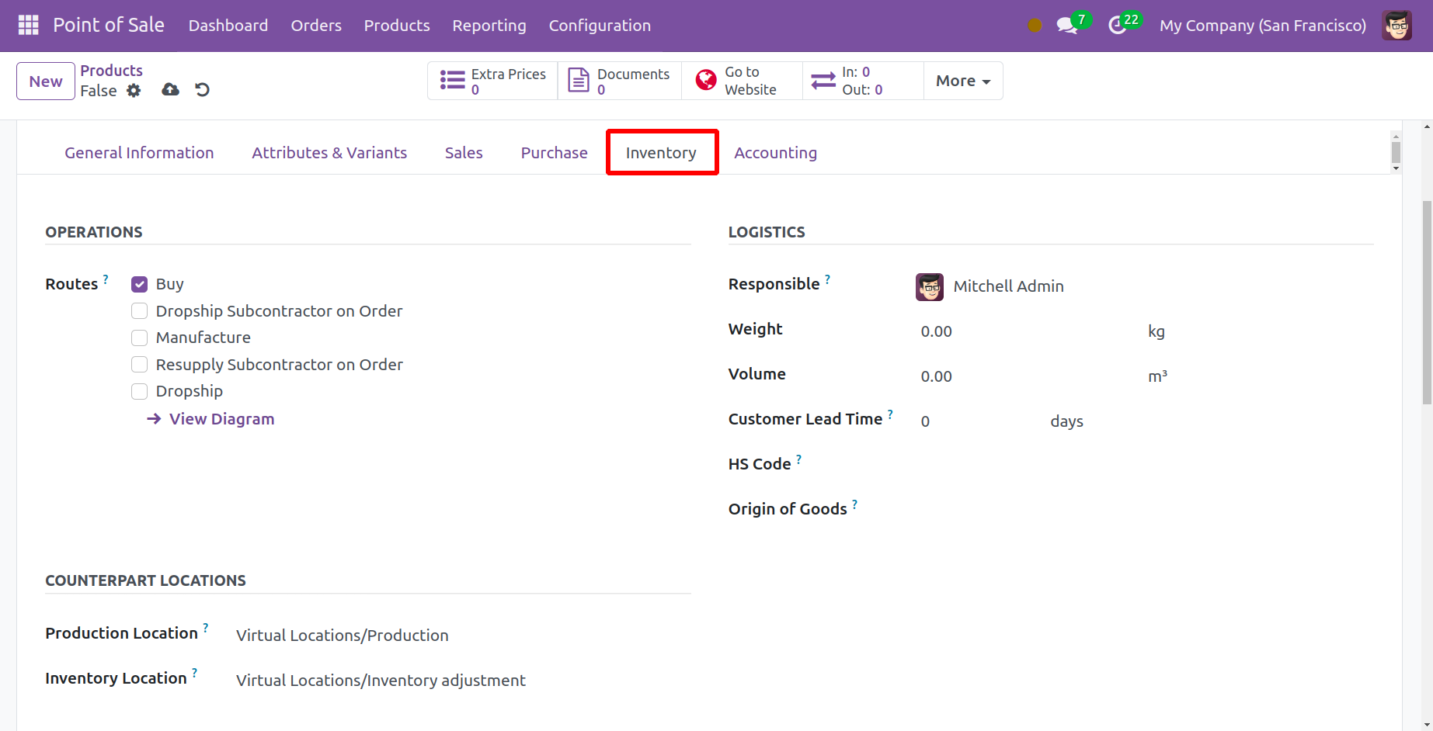The width and height of the screenshot is (1433, 731).
Task: Switch to the General Information tab
Action: coord(139,153)
